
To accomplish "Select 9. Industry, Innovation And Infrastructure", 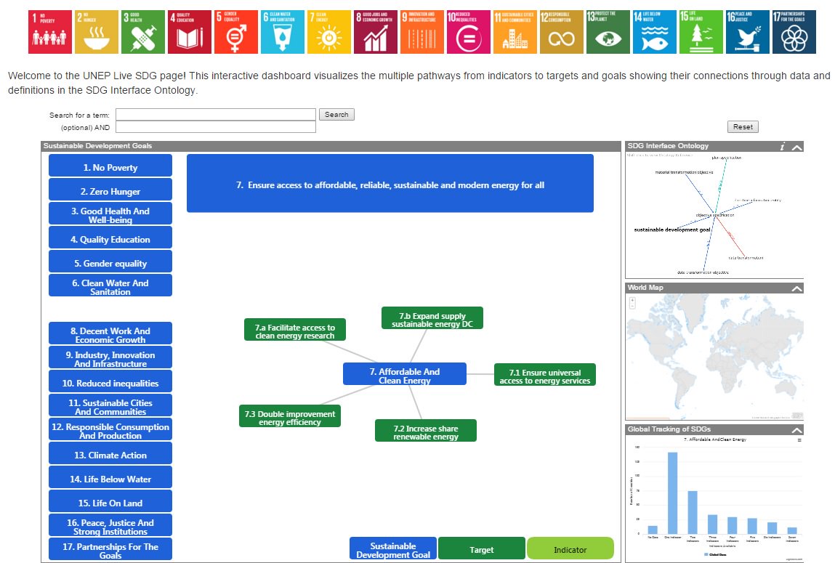I will click(x=110, y=357).
